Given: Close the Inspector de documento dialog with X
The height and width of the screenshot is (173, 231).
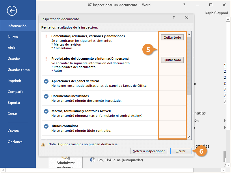Looking at the screenshot, I should click(x=187, y=18).
